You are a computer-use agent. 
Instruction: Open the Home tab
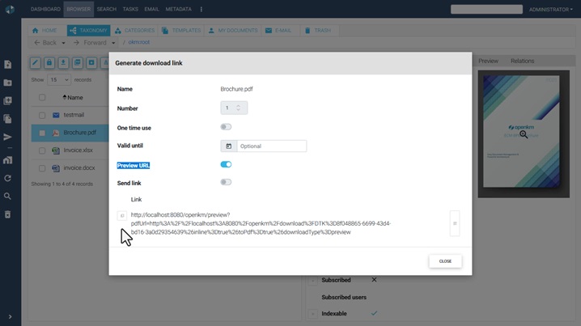tap(45, 31)
